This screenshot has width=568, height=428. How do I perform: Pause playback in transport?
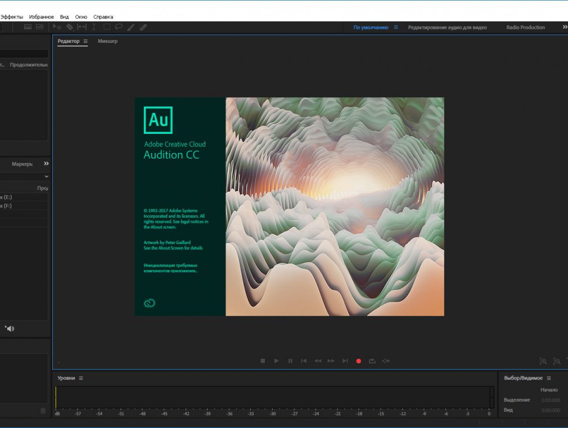[290, 361]
